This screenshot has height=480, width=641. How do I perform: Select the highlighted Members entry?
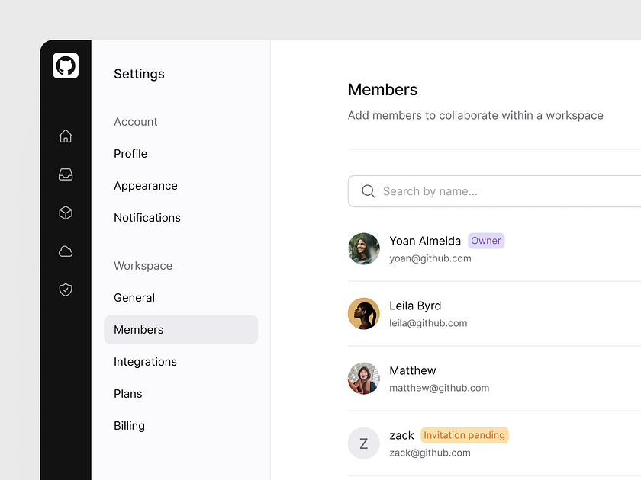(x=138, y=329)
